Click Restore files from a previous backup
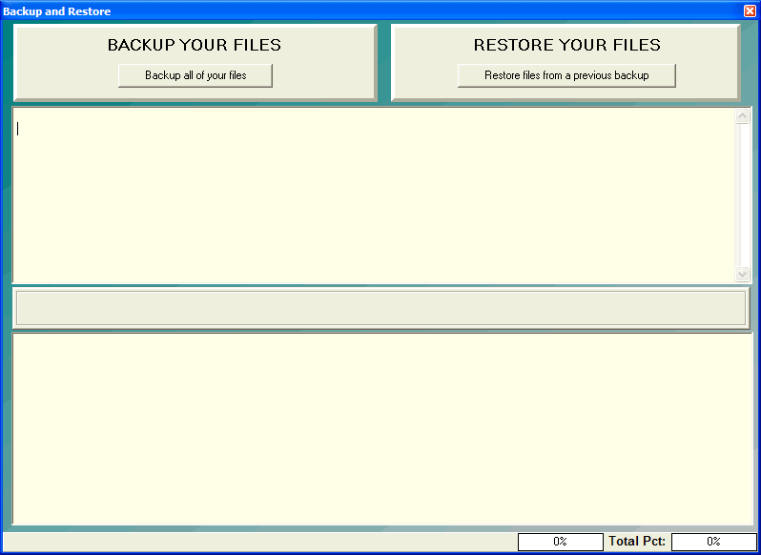 [x=566, y=75]
